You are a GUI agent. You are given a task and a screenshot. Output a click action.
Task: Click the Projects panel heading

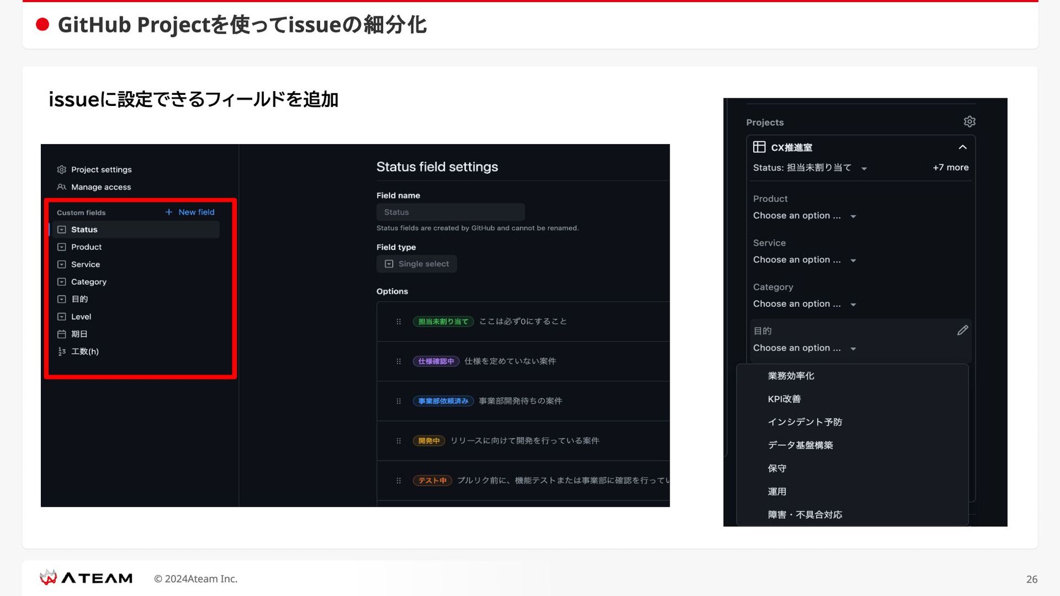(765, 123)
